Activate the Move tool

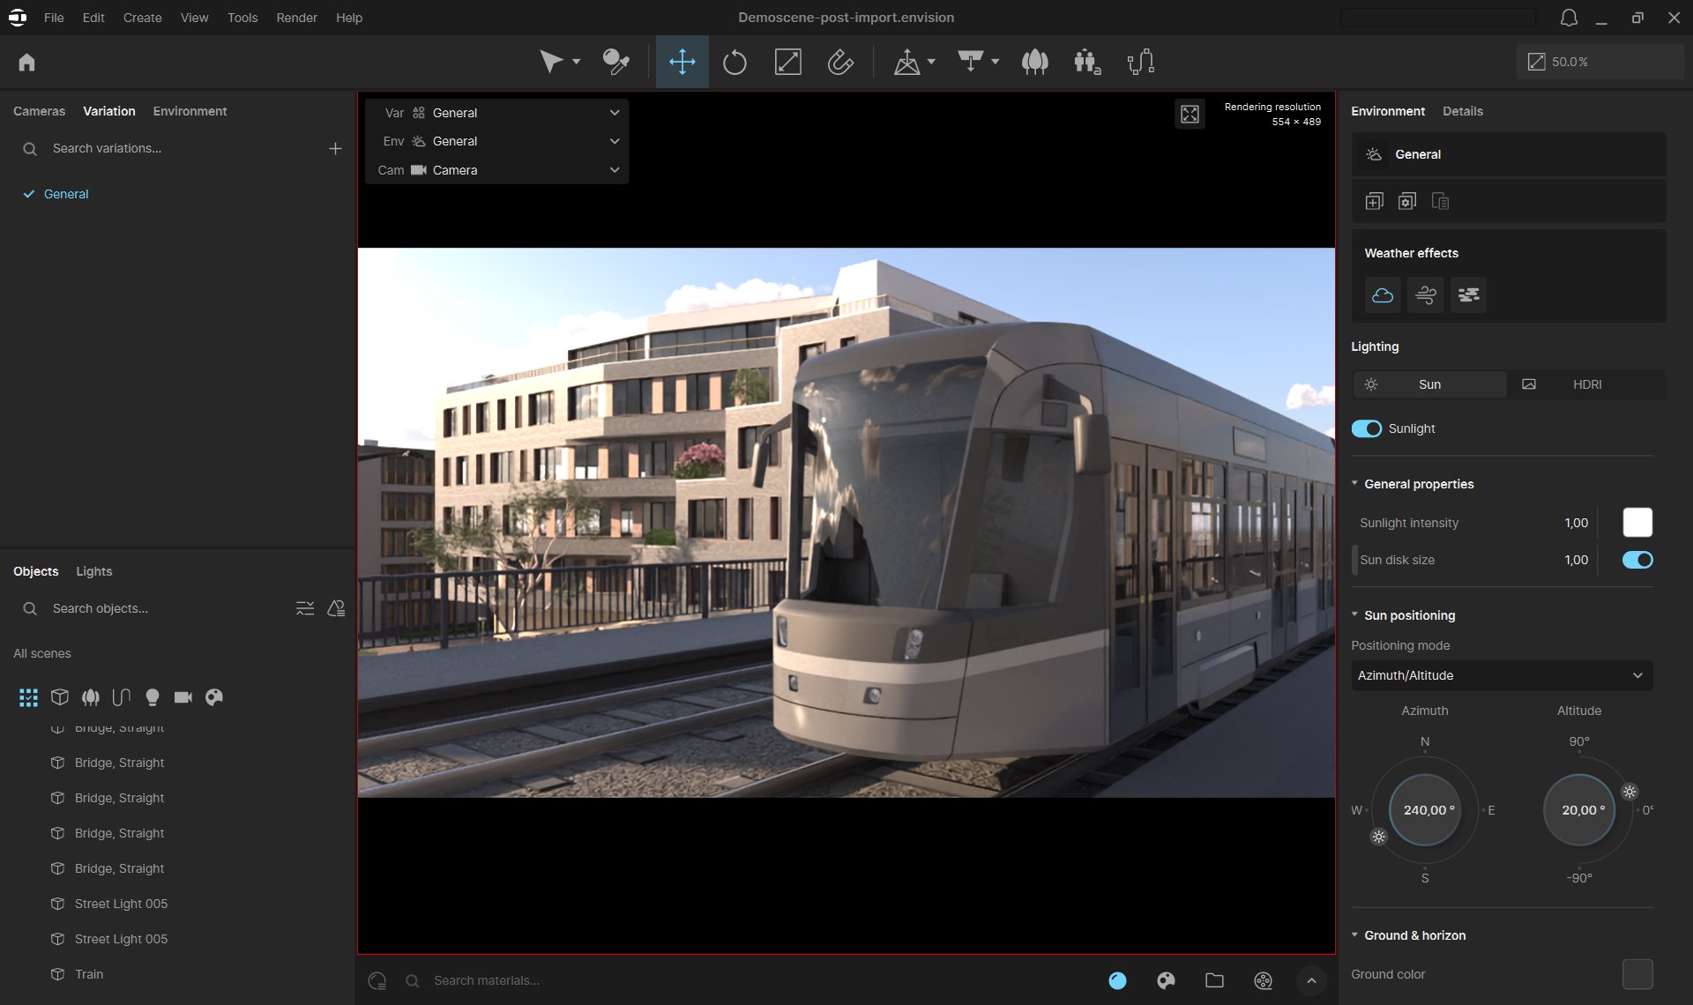tap(682, 63)
